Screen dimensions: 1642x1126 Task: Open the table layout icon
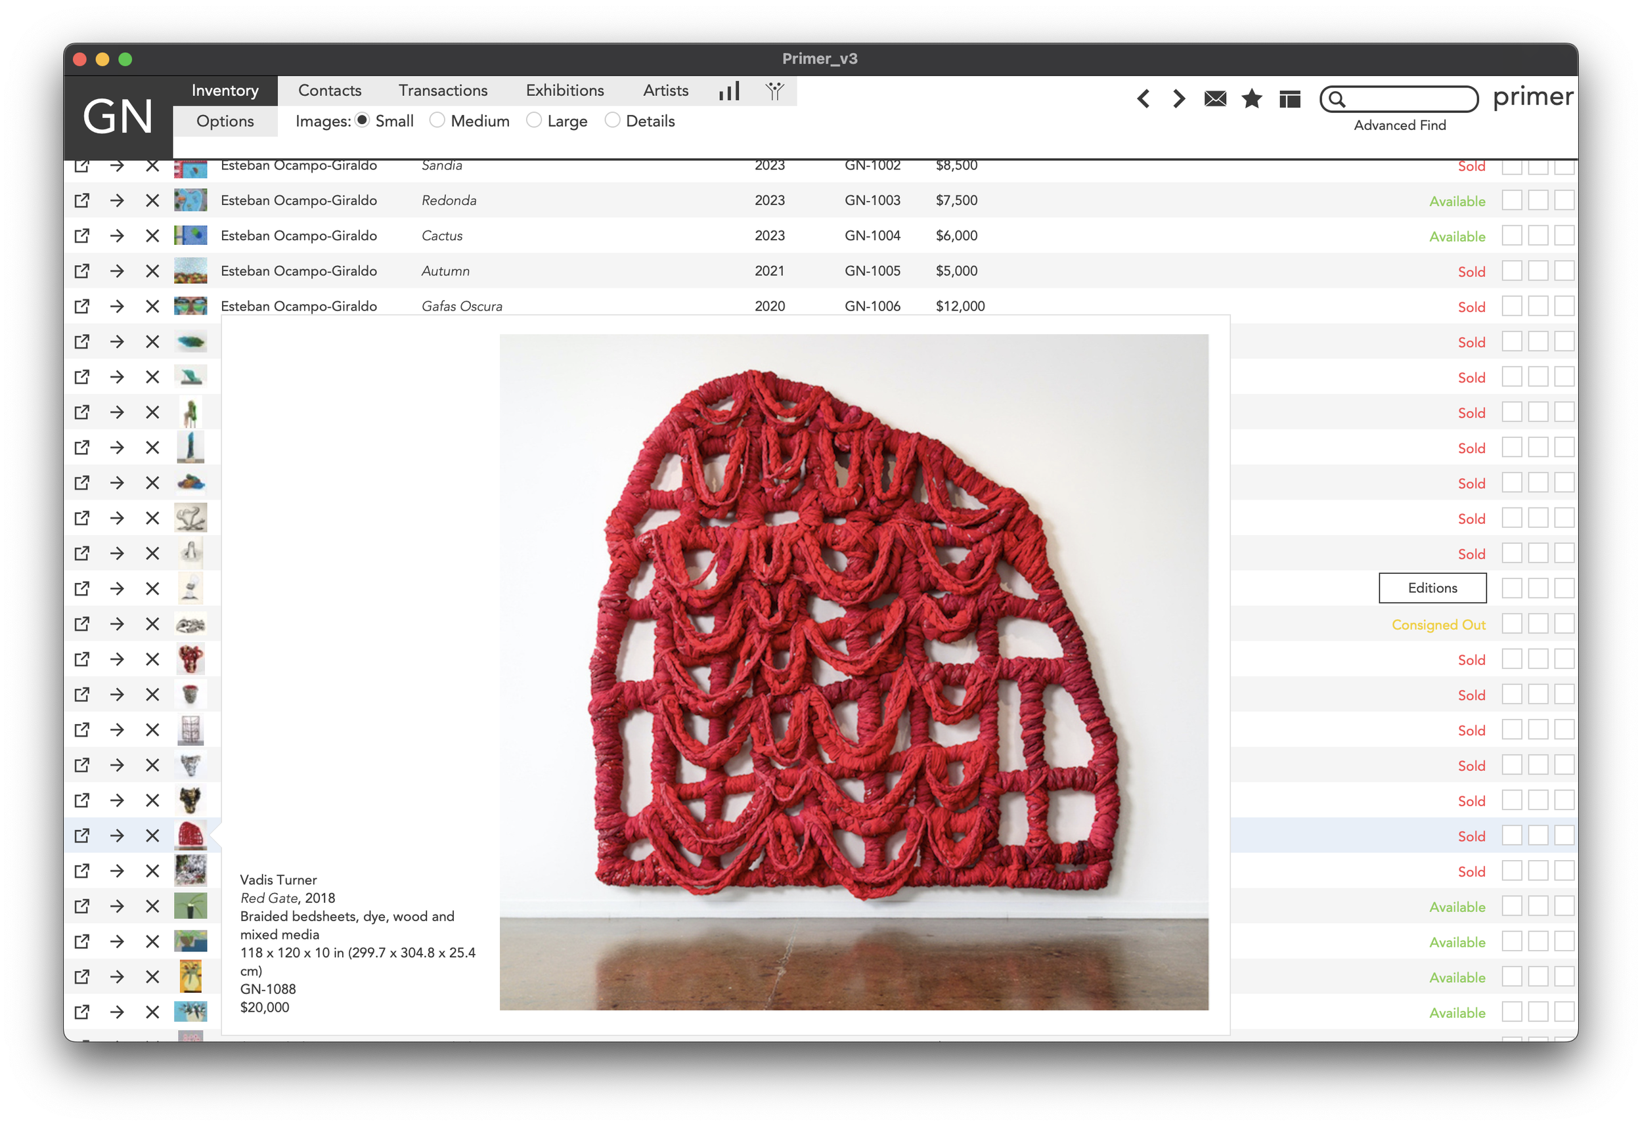(x=1290, y=99)
